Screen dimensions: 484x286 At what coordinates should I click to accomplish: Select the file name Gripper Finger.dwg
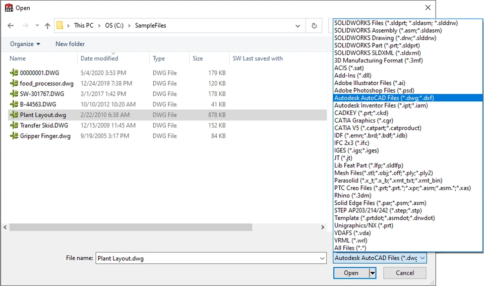45,136
